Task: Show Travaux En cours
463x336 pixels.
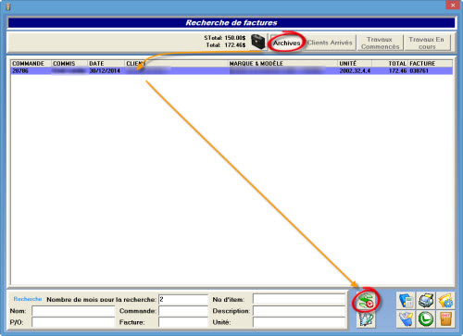Action: click(x=427, y=43)
